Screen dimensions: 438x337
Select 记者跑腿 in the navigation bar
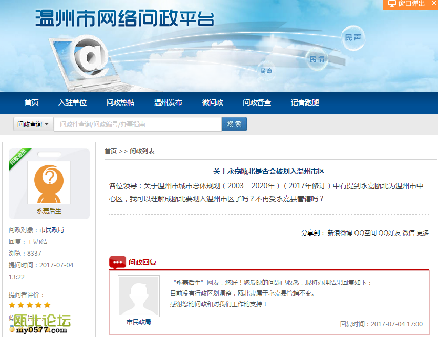305,102
